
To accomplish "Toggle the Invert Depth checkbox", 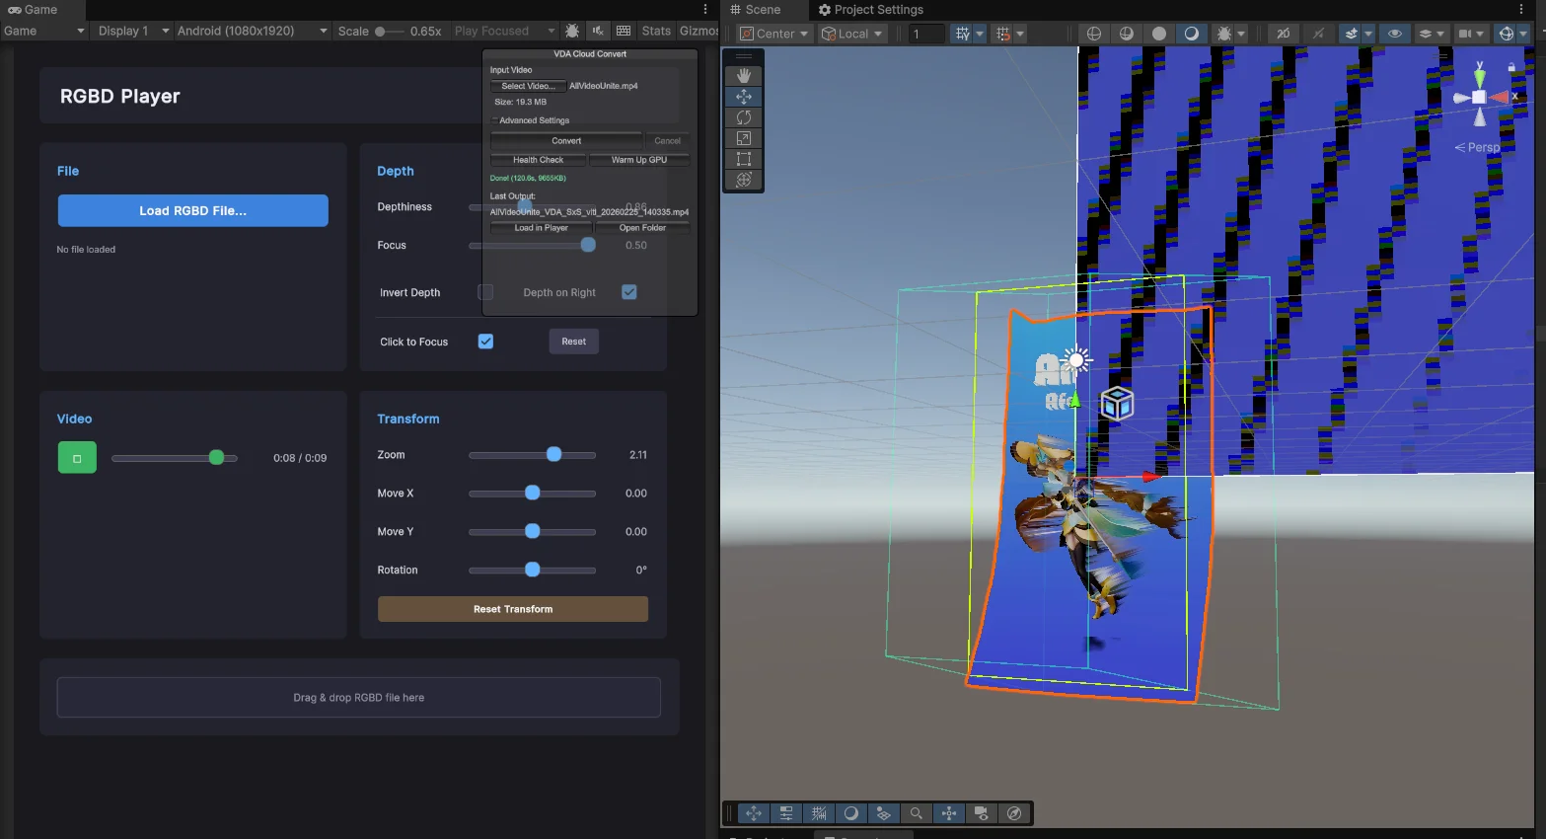I will 485,292.
